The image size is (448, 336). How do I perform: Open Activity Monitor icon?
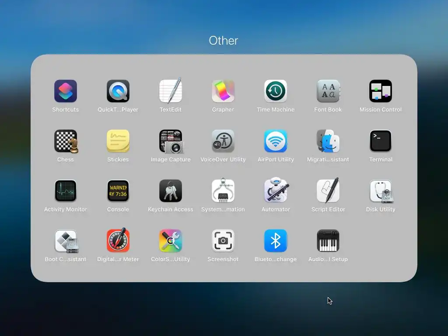coord(66,191)
